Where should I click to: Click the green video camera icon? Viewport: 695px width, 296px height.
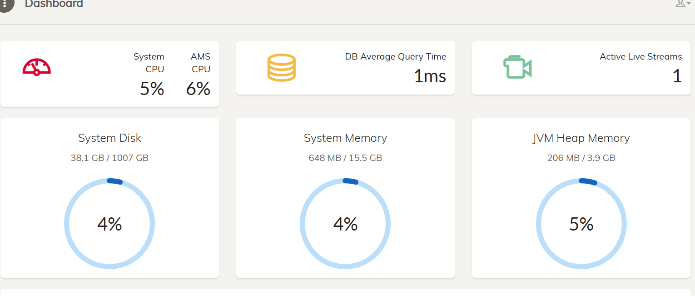pos(517,67)
